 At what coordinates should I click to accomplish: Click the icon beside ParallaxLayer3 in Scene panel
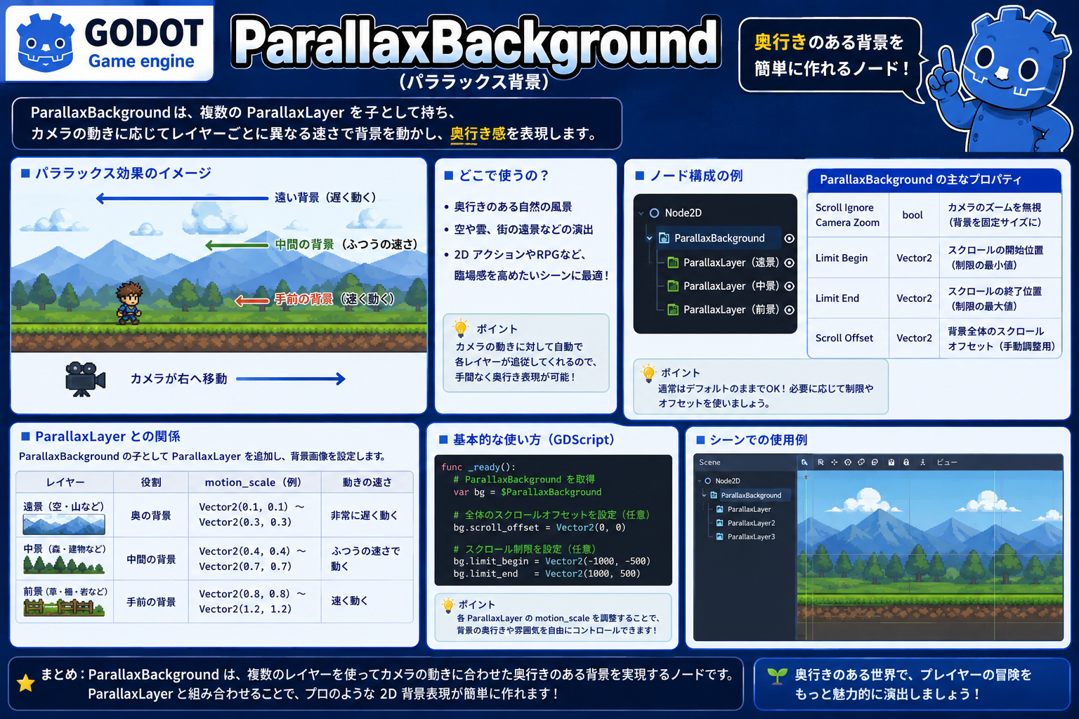point(719,537)
